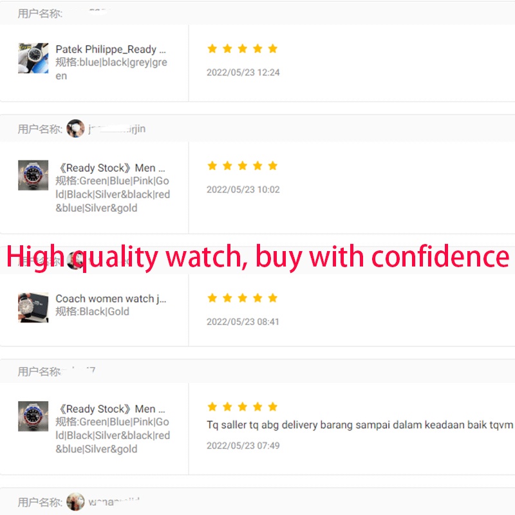Click the first 《Ready Stock》Men product title

111,168
